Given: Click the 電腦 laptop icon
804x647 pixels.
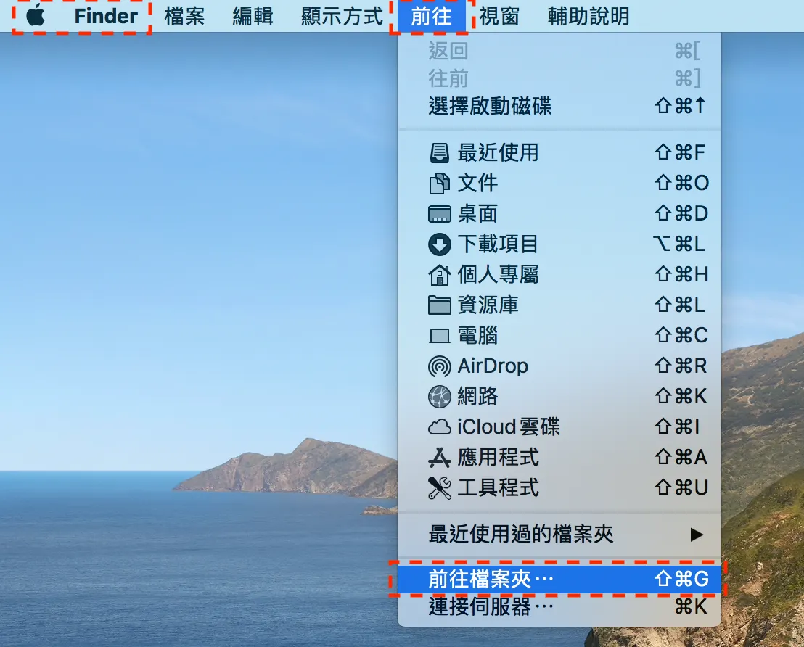Looking at the screenshot, I should click(x=440, y=336).
